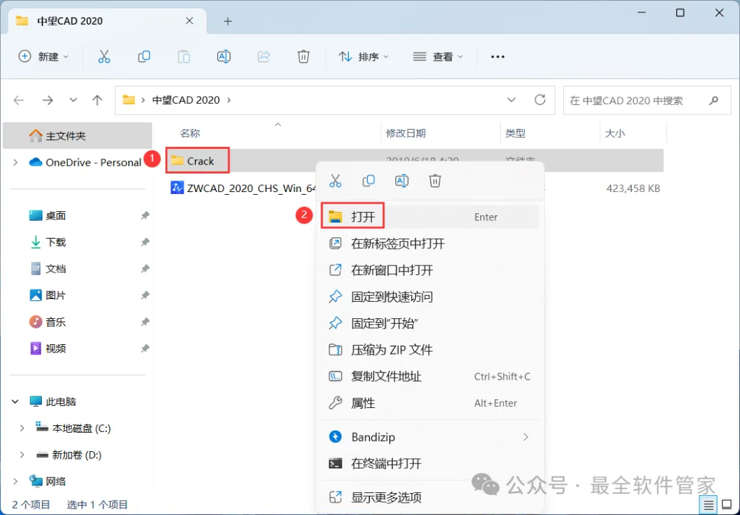This screenshot has height=515, width=740.
Task: Expand the address bar history dropdown
Action: pyautogui.click(x=511, y=99)
